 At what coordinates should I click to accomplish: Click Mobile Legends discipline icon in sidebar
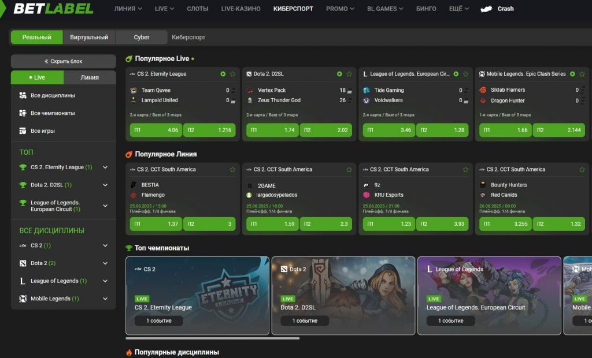point(23,299)
